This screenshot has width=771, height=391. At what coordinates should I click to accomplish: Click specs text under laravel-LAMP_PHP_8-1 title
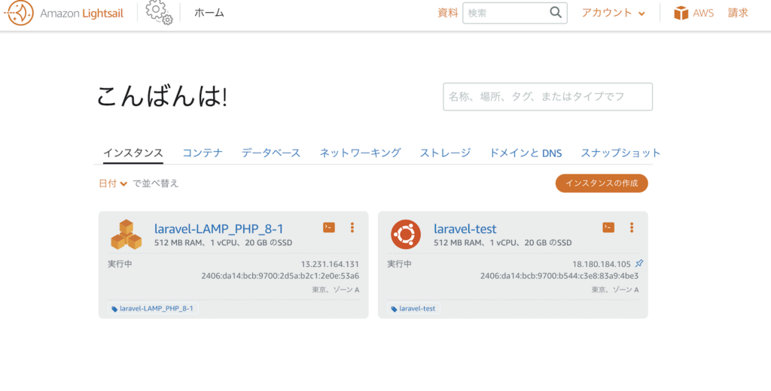pos(223,243)
